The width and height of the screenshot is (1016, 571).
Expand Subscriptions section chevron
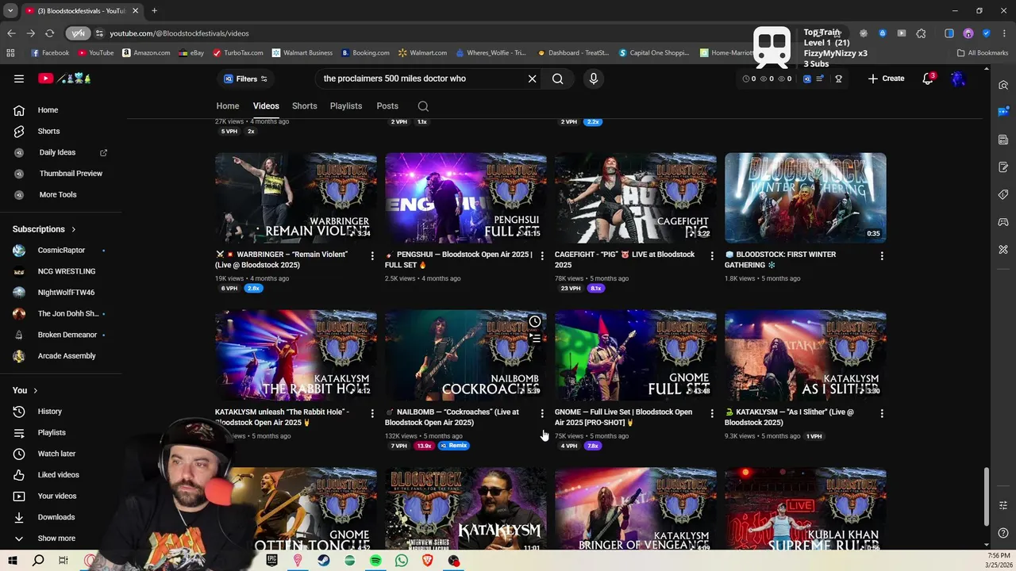[x=73, y=229]
